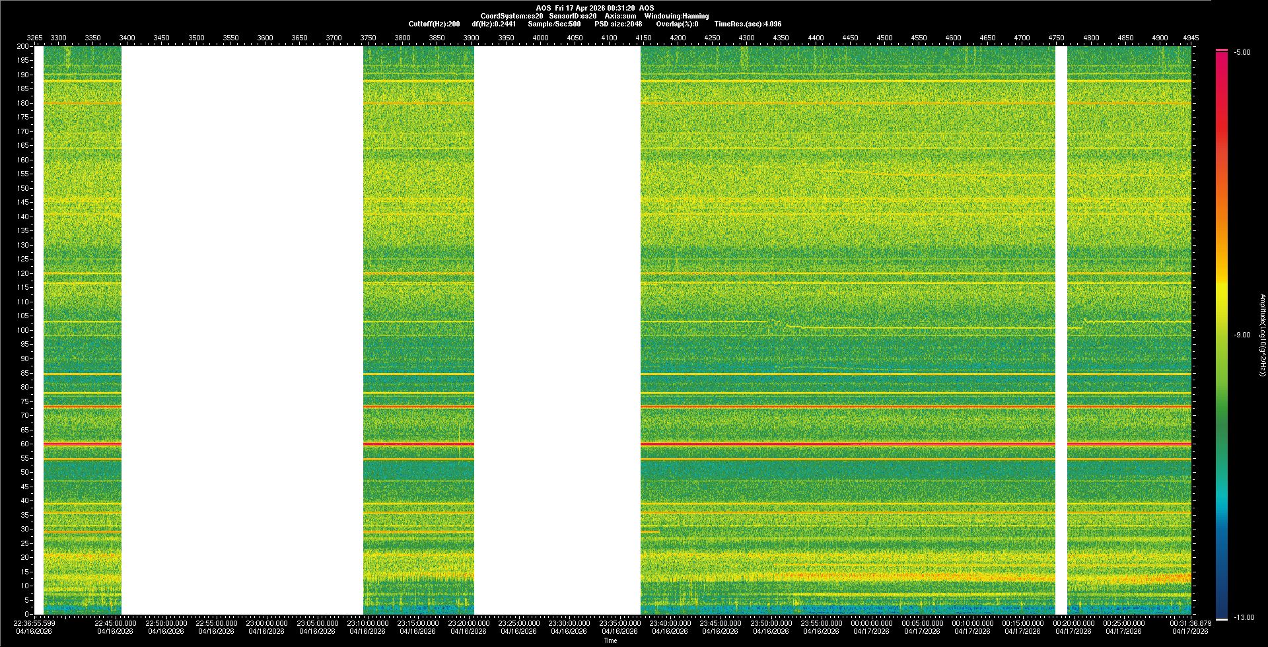Click the 60 Hz label on frequency axis
The image size is (1268, 647).
pos(24,444)
